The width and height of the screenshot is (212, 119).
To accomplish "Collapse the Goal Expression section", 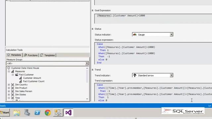I will click(92, 10).
